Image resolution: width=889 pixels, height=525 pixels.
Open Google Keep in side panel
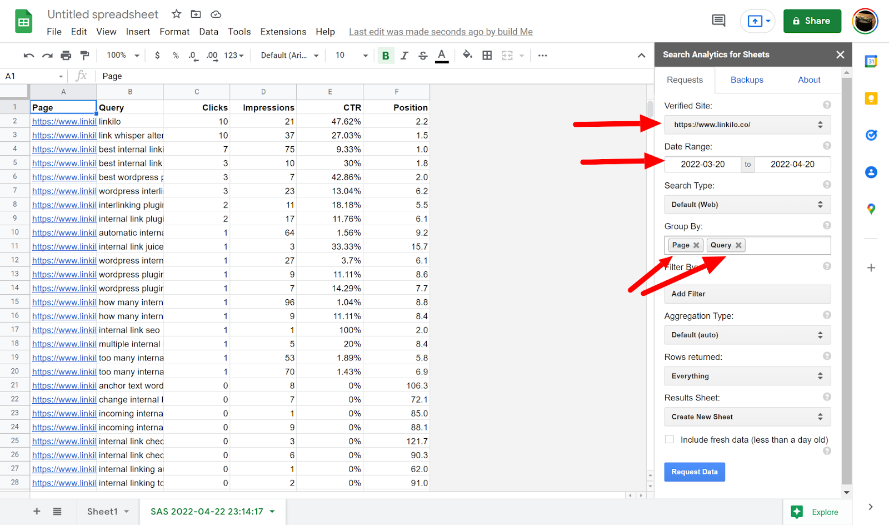pos(871,98)
